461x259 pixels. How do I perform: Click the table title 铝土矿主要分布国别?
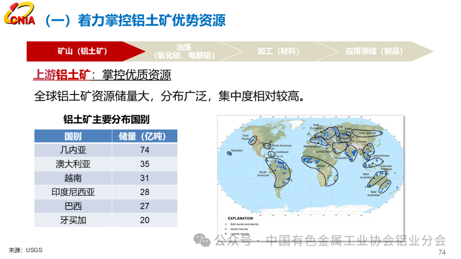click(106, 120)
